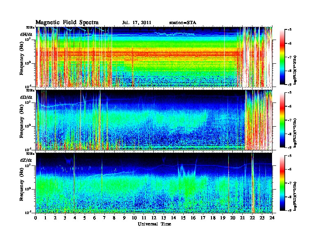Click hour tick label "19" on time axis
The height and width of the screenshot is (250, 324).
pos(223,218)
